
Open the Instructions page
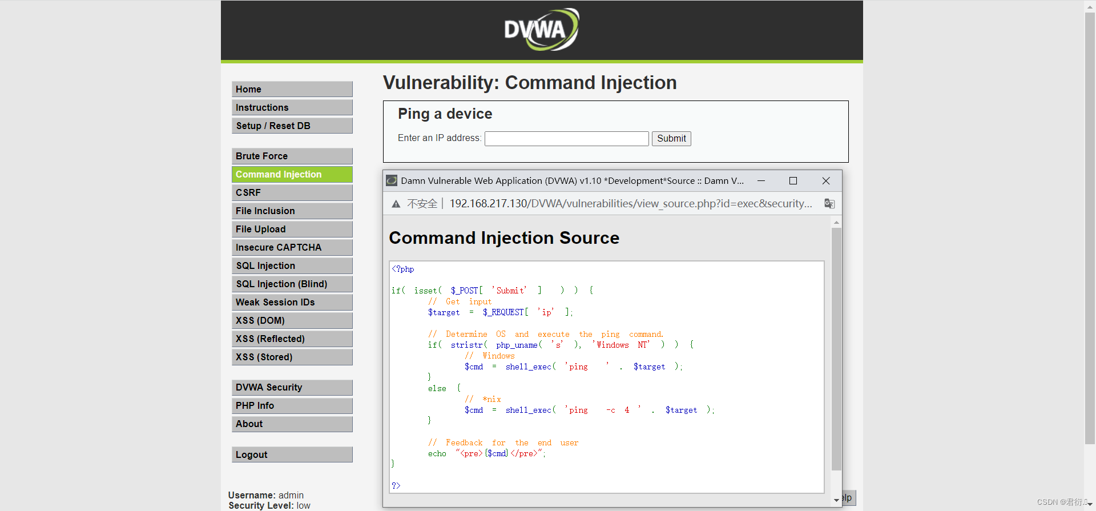click(x=292, y=107)
